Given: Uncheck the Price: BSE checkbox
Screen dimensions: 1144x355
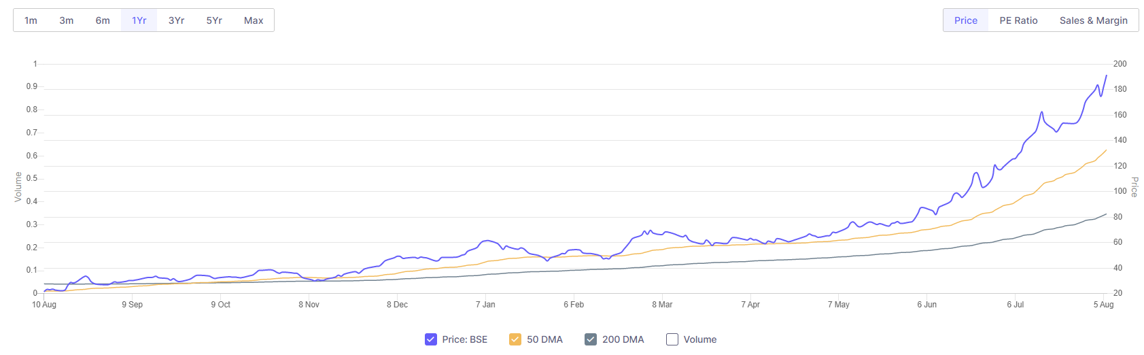Looking at the screenshot, I should [x=431, y=339].
